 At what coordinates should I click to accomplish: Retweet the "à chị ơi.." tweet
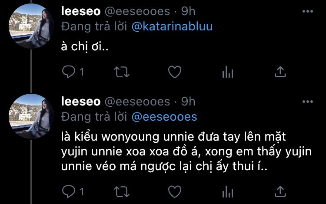click(x=122, y=72)
